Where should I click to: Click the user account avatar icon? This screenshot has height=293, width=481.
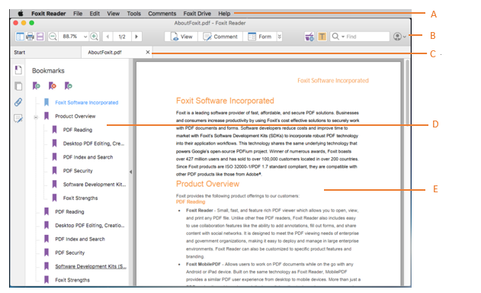397,37
